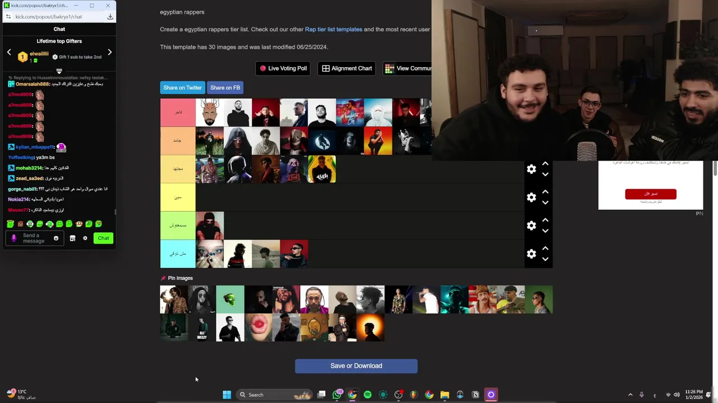
Task: Move the سيئ tier row up
Action: coord(545,192)
